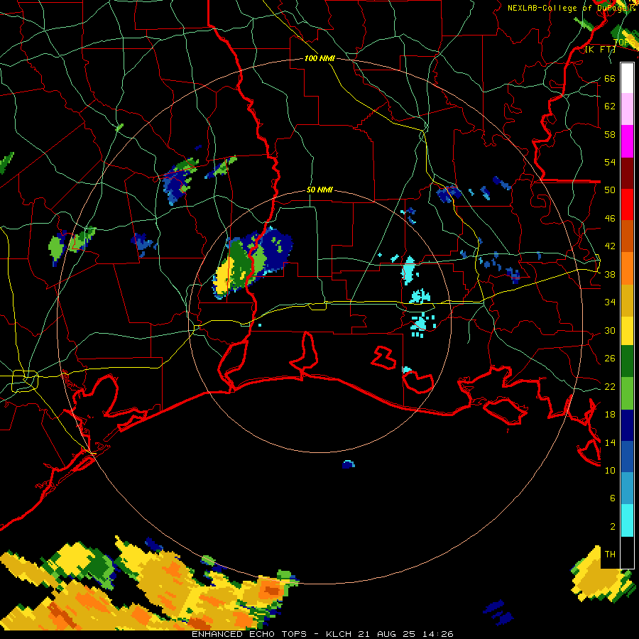Click the legend value "6"
This screenshot has width=639, height=639.
(x=612, y=498)
